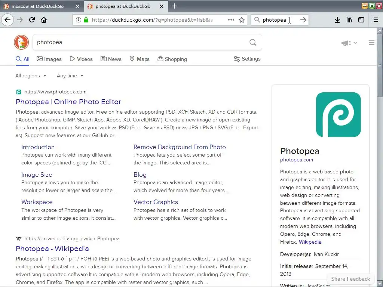Go back with the browser back arrow

[7, 20]
